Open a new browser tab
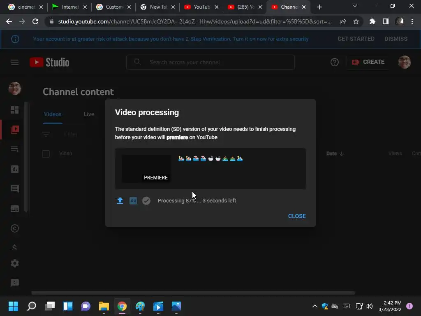 point(319,7)
